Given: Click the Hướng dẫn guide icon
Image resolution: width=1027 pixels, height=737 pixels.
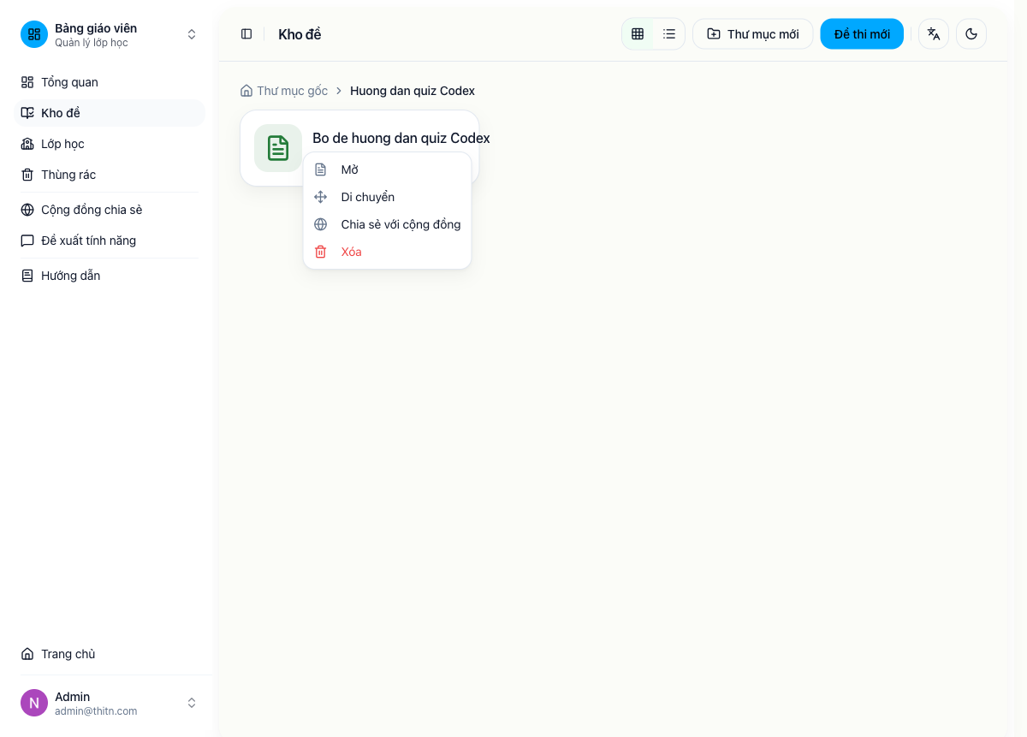Looking at the screenshot, I should pos(27,276).
